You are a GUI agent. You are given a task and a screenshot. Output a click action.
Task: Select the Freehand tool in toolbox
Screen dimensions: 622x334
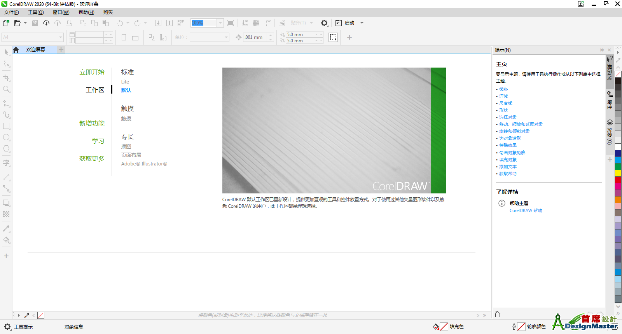coord(6,104)
